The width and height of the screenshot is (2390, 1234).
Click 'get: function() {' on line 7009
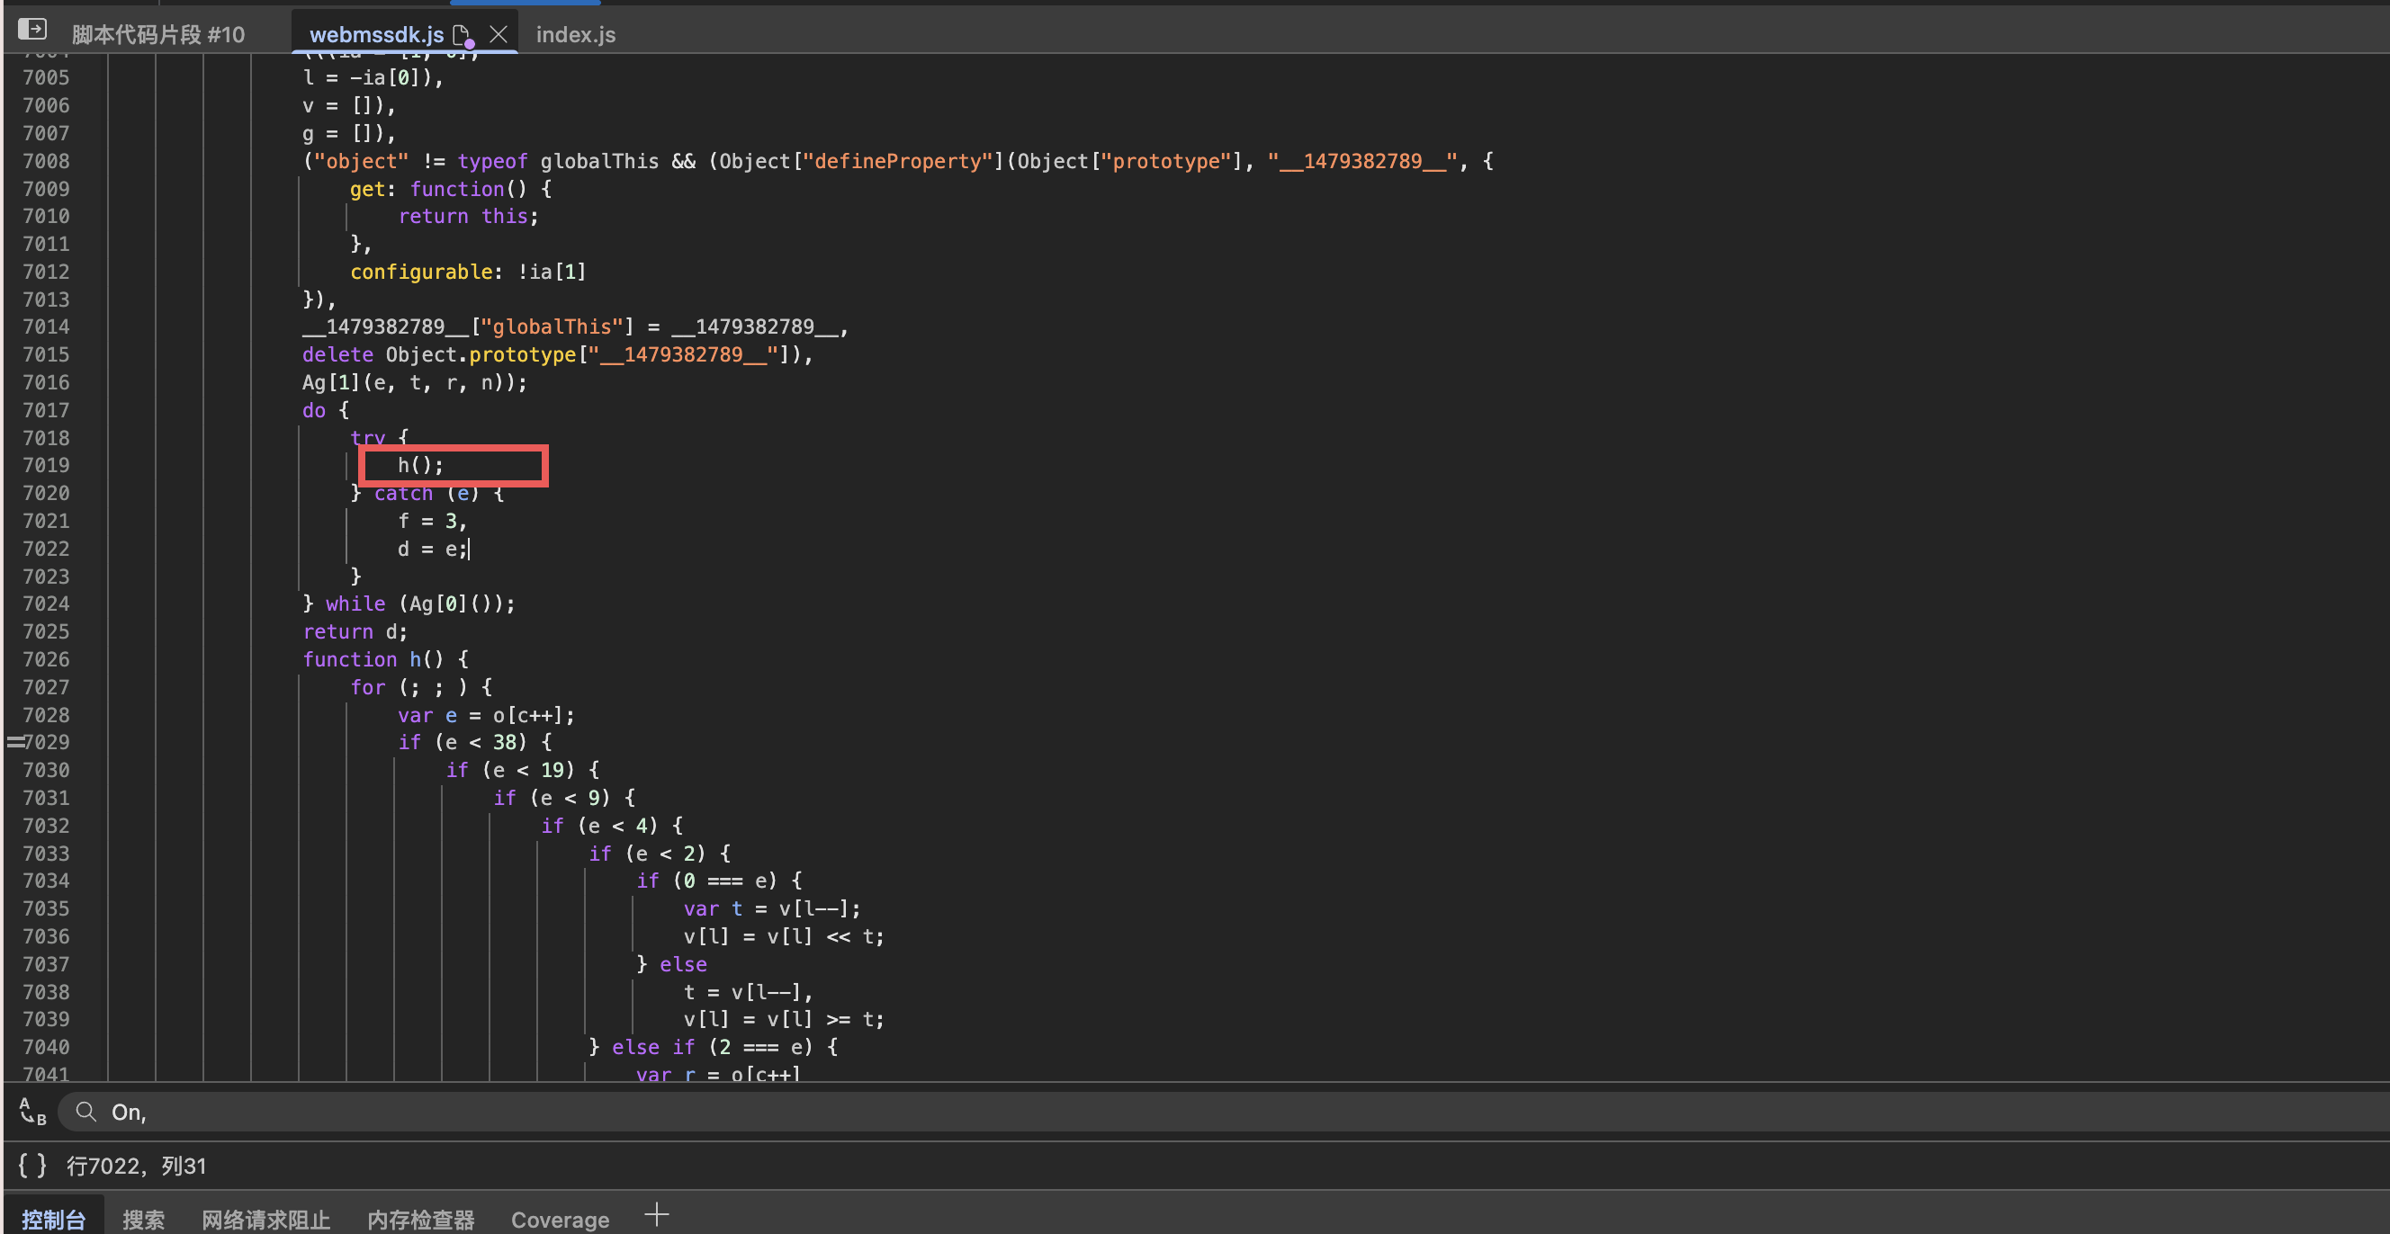click(x=451, y=188)
